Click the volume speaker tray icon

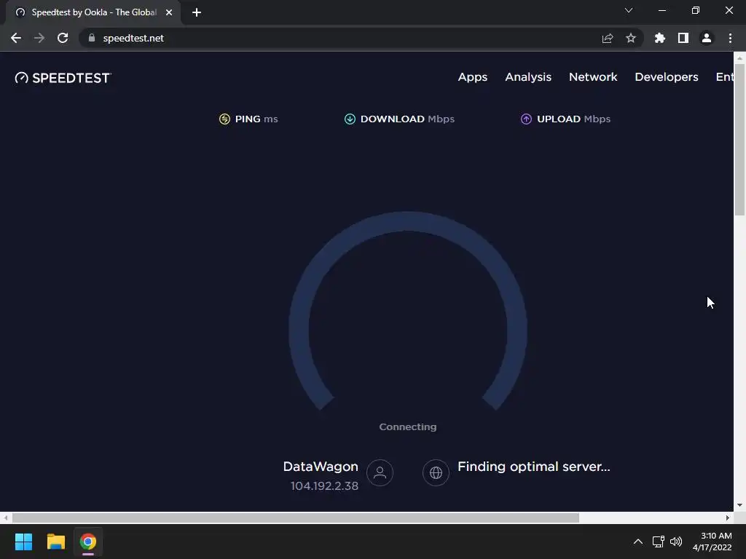click(x=675, y=542)
